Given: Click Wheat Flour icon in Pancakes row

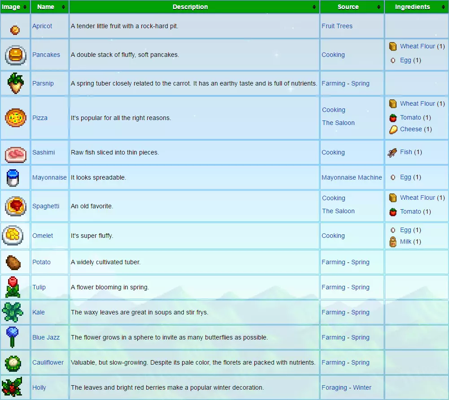Looking at the screenshot, I should [393, 46].
